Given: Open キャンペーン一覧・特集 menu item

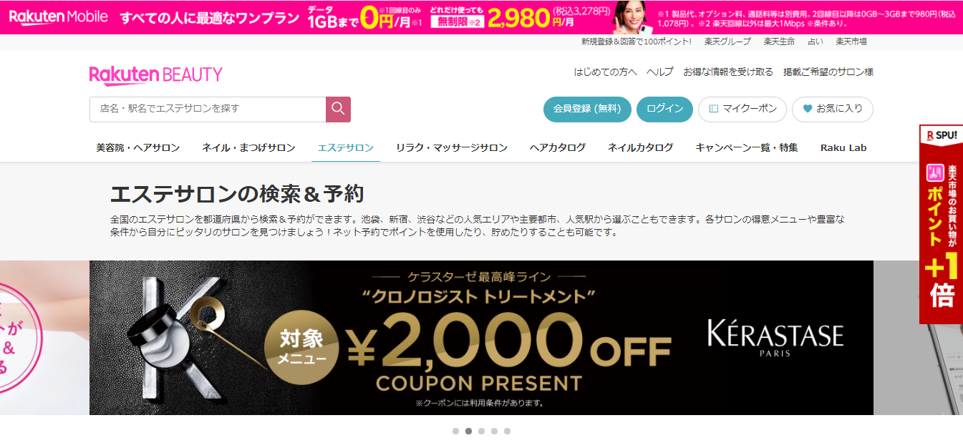Looking at the screenshot, I should click(x=747, y=148).
